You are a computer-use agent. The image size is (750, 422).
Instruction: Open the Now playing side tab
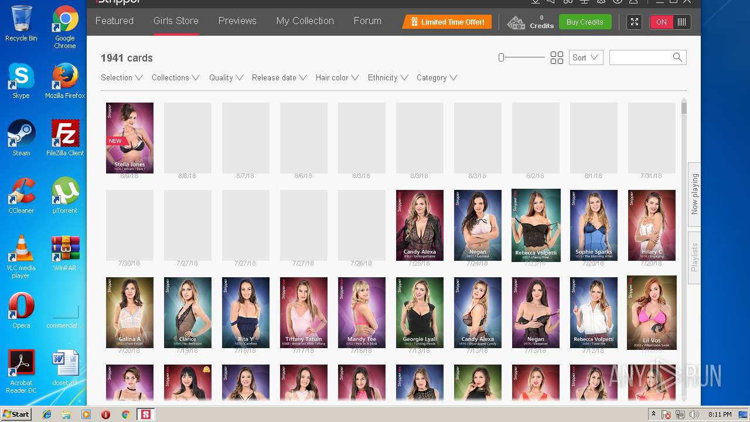(694, 195)
